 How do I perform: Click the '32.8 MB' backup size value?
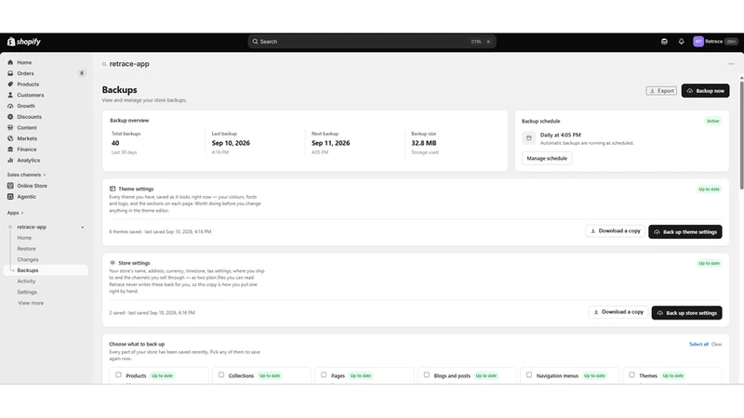tap(424, 143)
